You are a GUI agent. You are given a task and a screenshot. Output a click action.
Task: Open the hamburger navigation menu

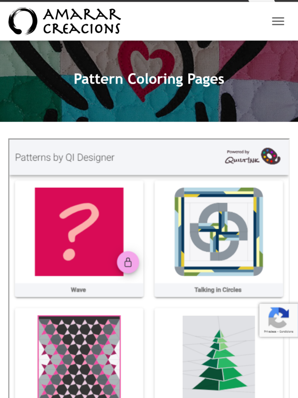[278, 21]
